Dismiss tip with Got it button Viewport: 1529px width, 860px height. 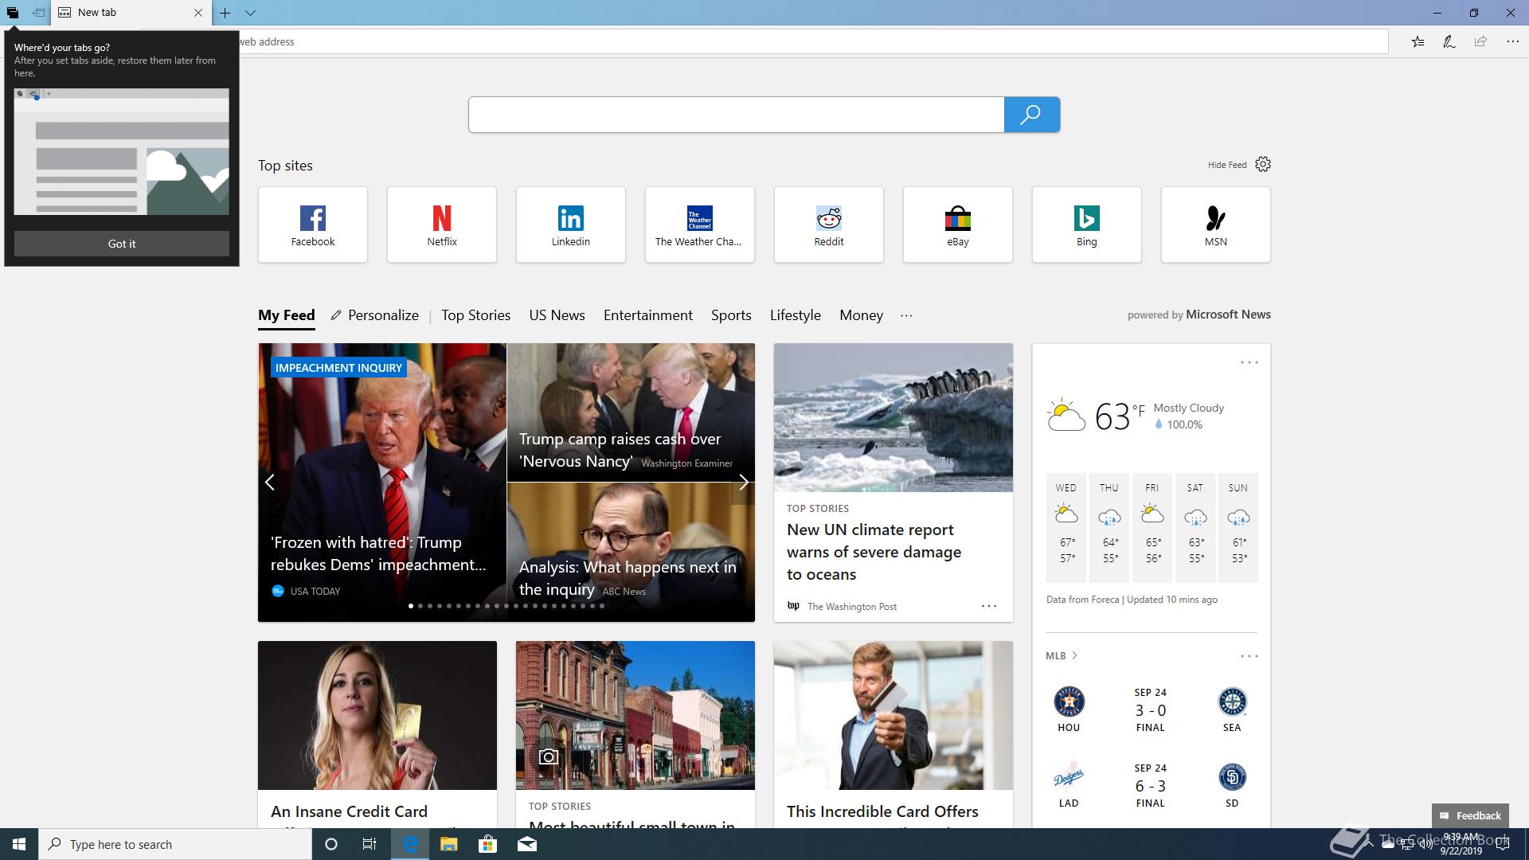122,244
